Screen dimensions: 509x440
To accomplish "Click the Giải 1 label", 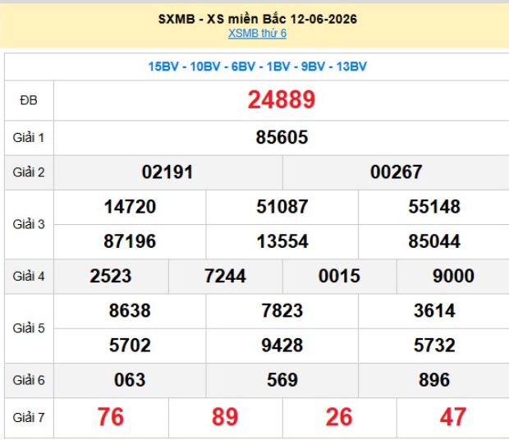I will 29,138.
